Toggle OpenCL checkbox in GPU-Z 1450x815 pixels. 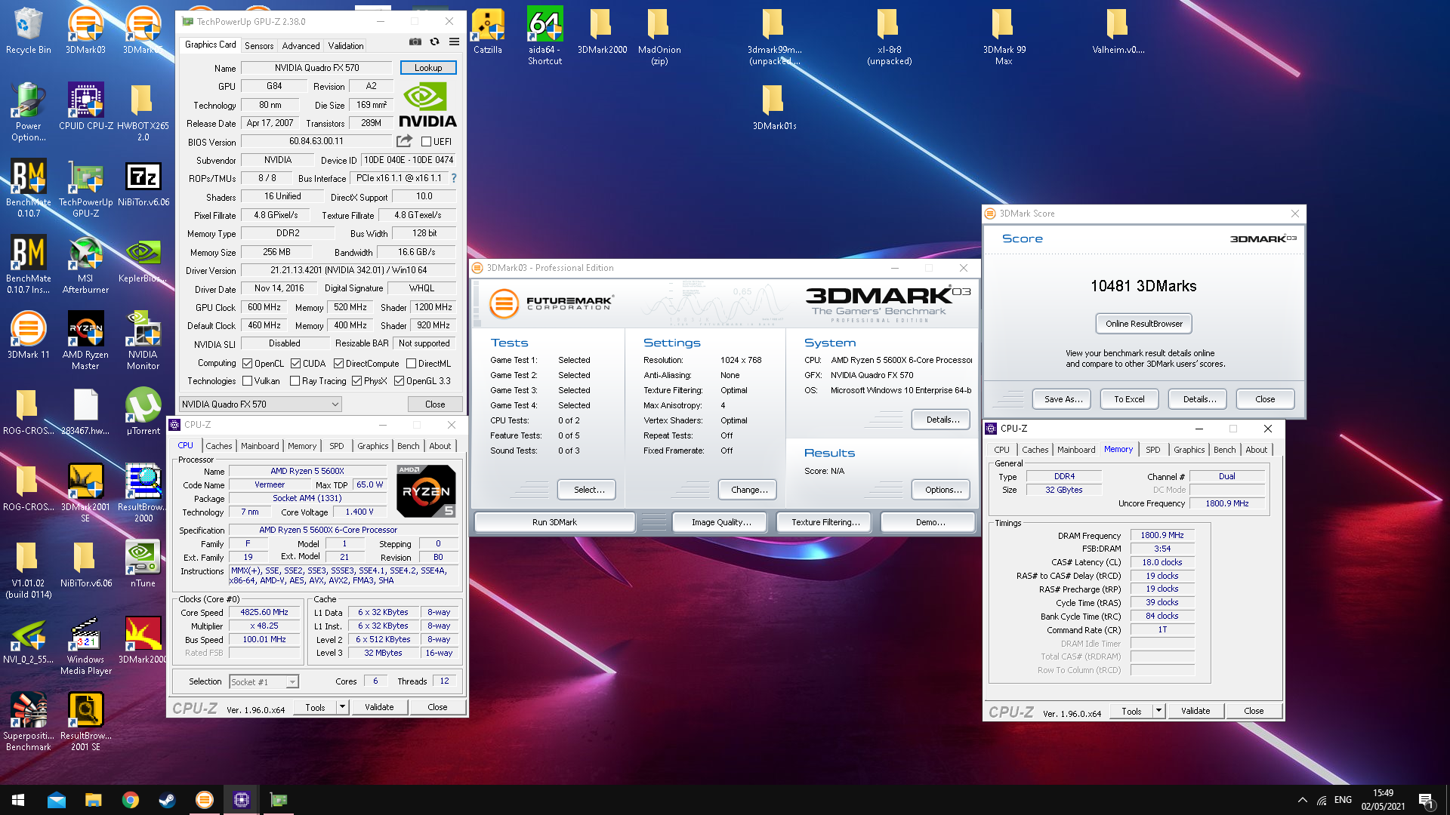click(248, 364)
